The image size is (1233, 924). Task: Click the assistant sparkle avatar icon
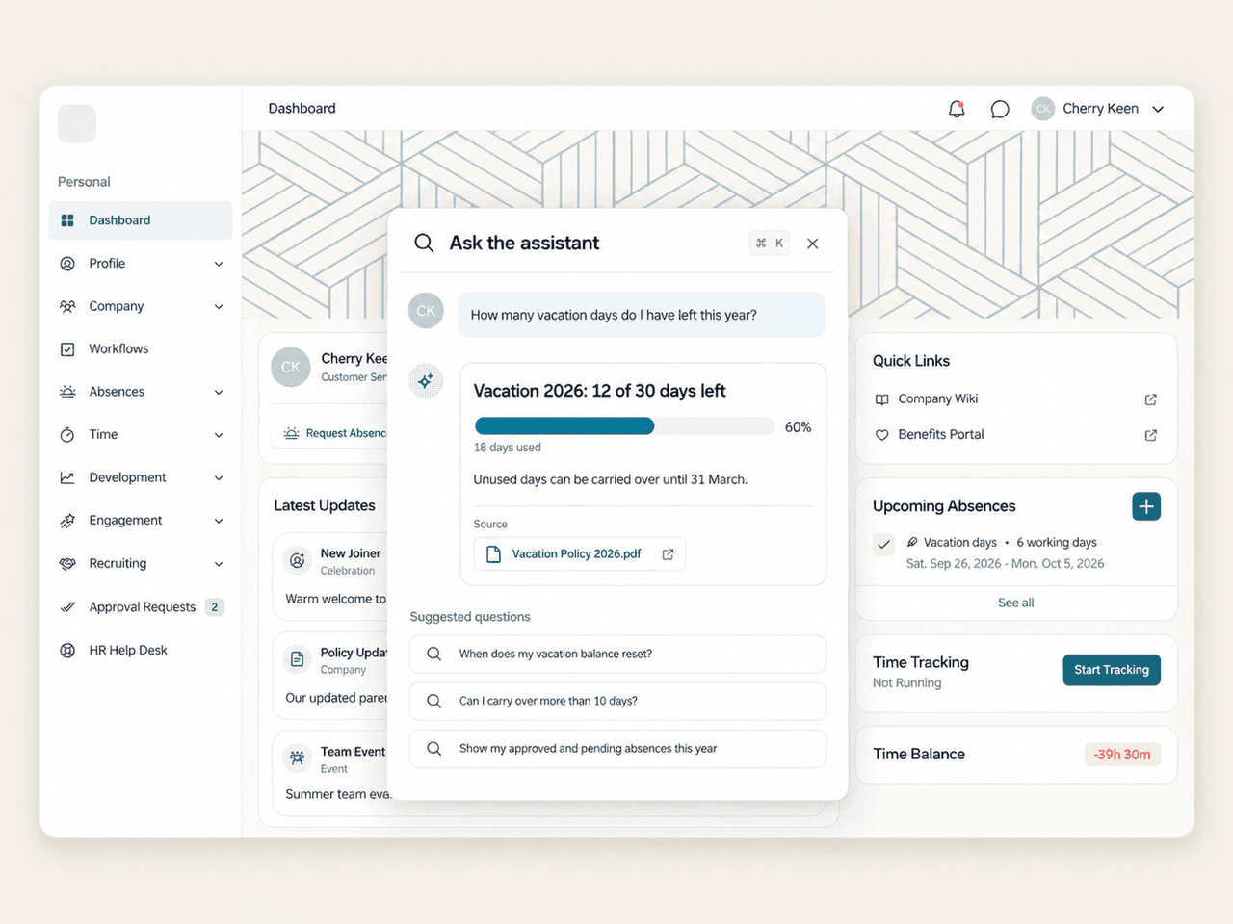click(426, 381)
